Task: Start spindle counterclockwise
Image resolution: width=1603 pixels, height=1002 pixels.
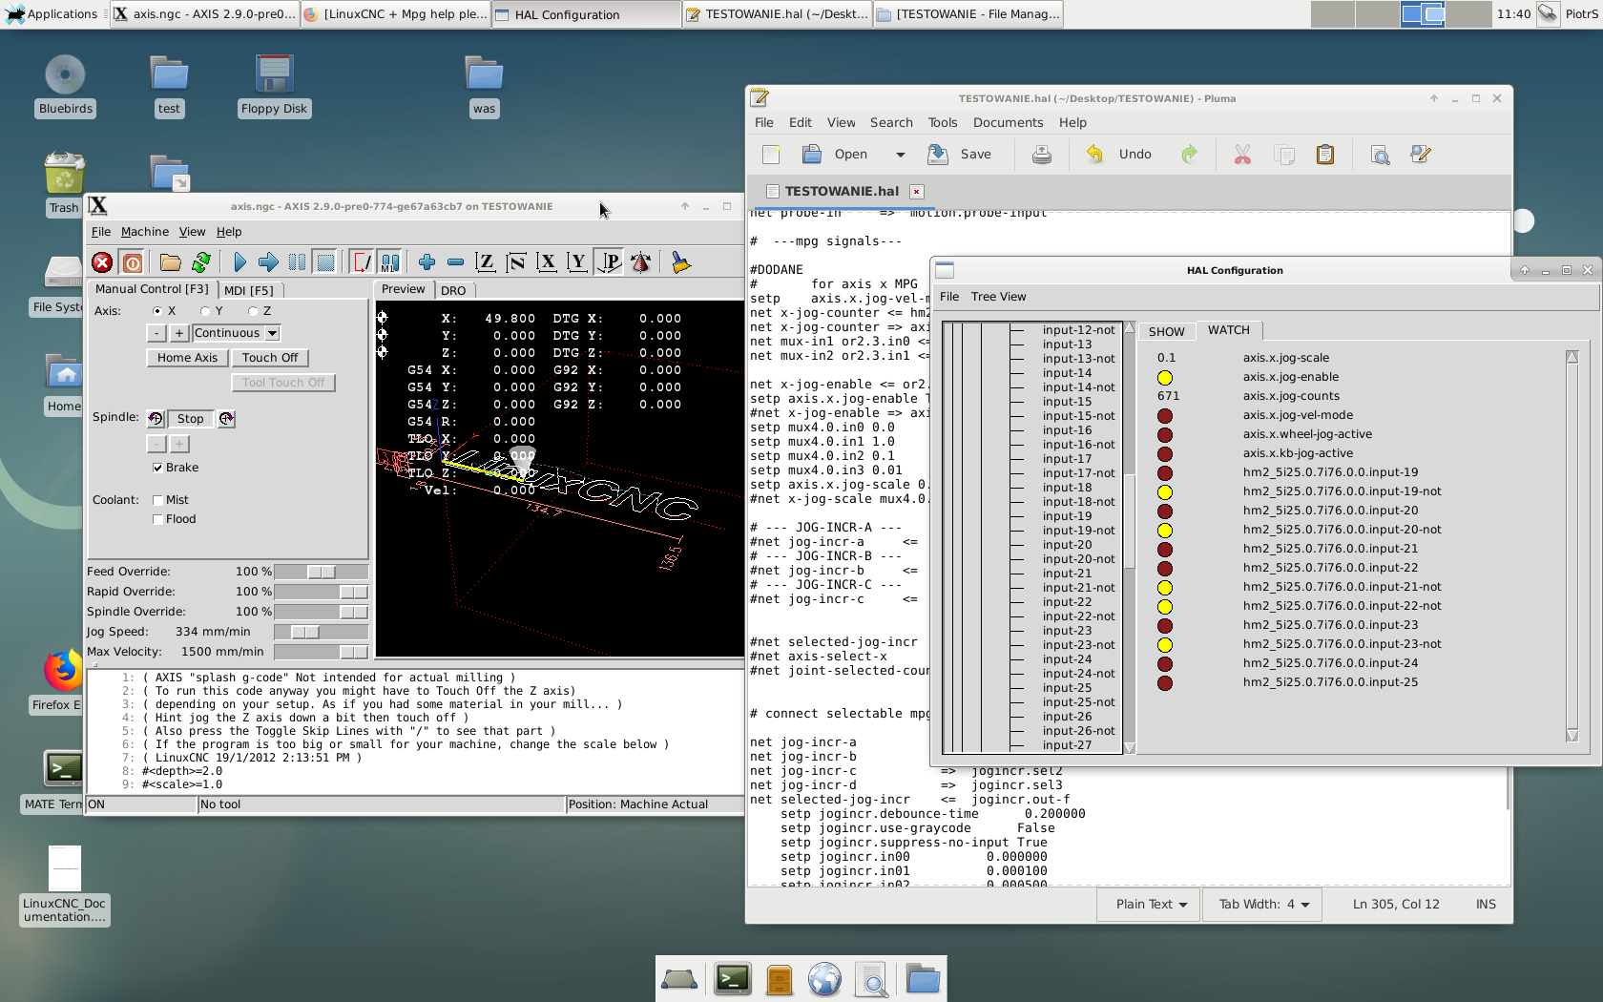Action: (156, 419)
